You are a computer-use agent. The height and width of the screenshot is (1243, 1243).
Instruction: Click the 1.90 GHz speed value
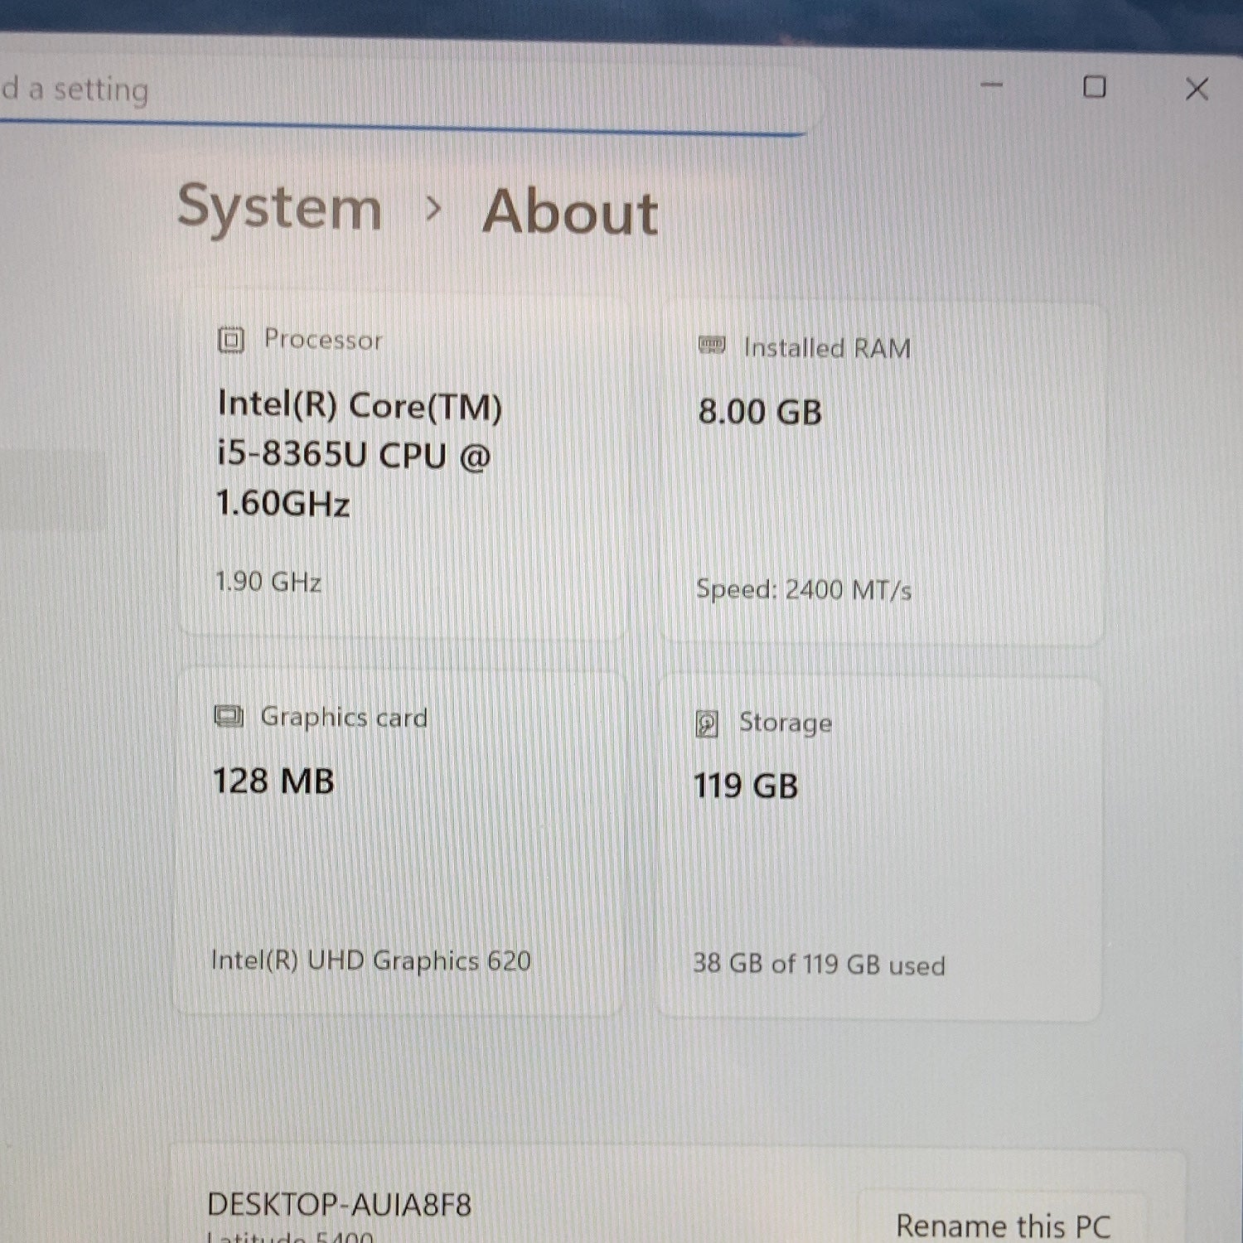coord(268,583)
